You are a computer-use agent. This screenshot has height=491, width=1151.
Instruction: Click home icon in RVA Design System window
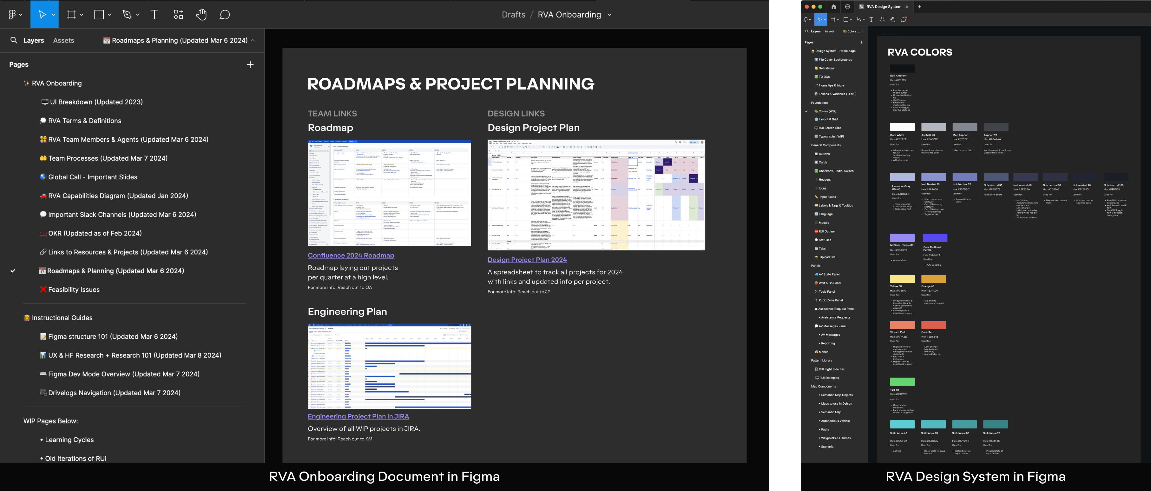[833, 7]
